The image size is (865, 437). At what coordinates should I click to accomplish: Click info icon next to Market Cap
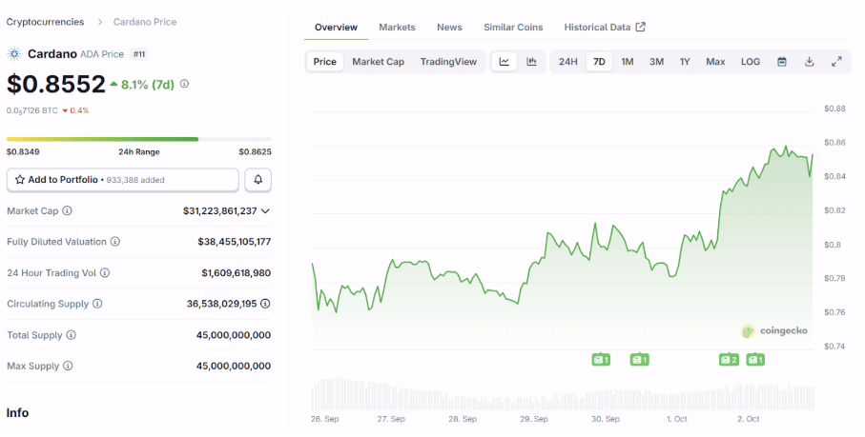point(67,211)
